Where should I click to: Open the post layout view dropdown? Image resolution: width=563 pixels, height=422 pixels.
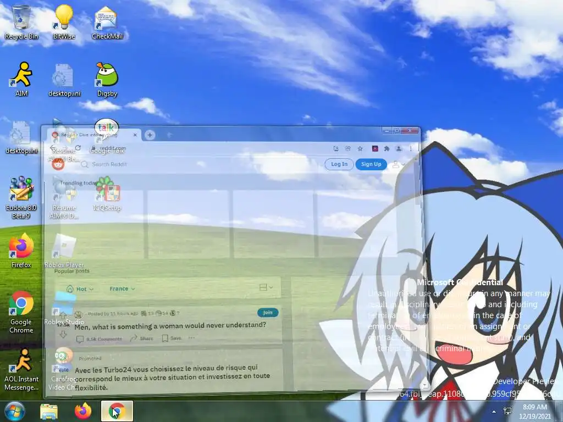click(x=266, y=287)
